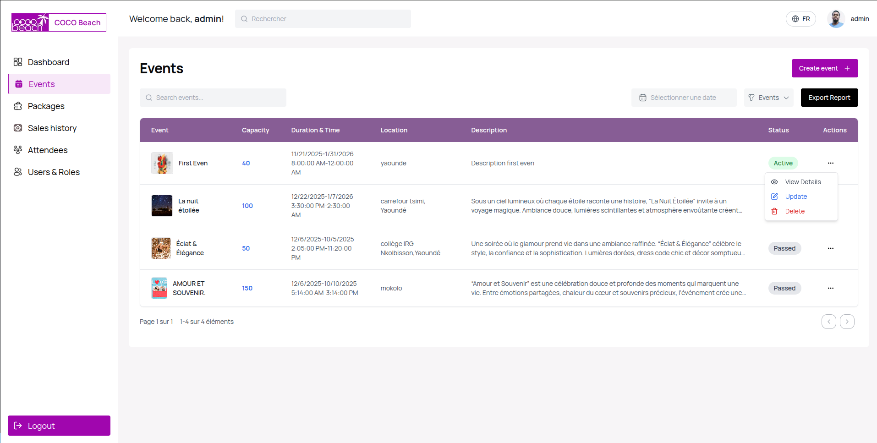Image resolution: width=877 pixels, height=443 pixels.
Task: Click the Search events input field
Action: pyautogui.click(x=213, y=98)
